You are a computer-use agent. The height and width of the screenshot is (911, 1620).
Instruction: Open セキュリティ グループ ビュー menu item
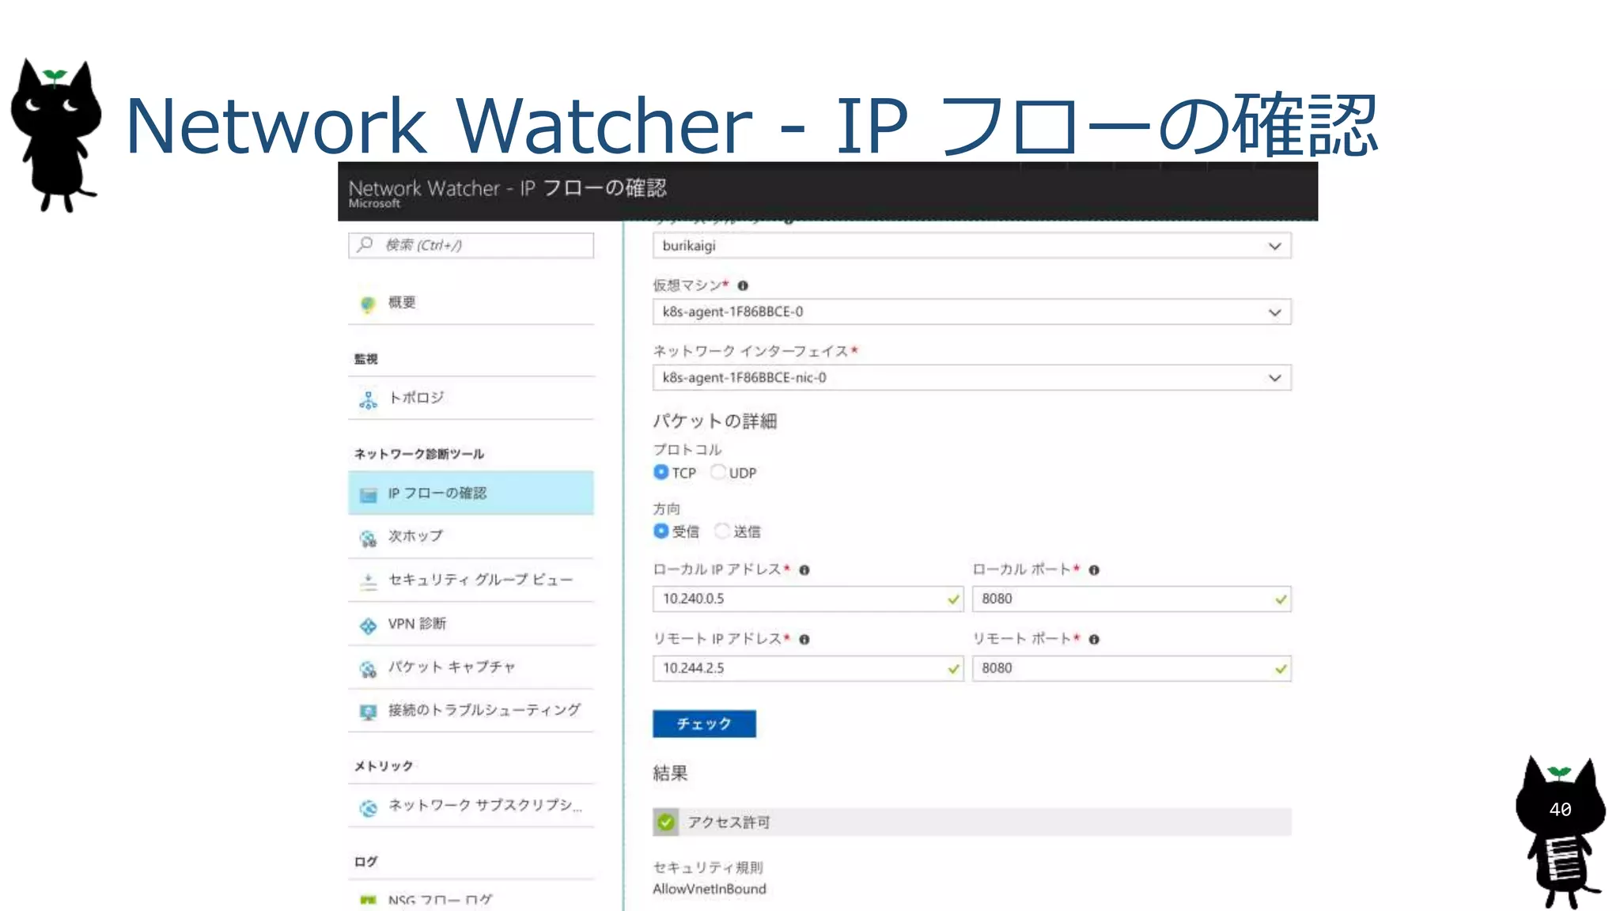[x=471, y=580]
